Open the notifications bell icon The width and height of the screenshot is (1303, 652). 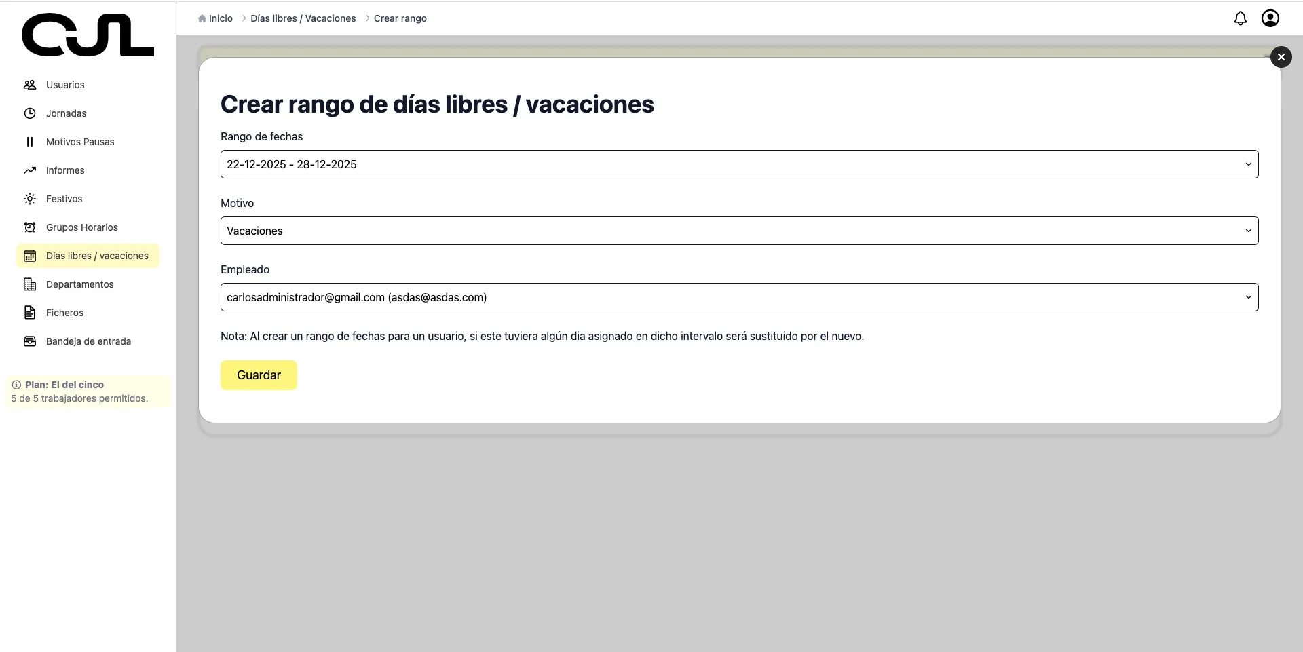click(1241, 18)
